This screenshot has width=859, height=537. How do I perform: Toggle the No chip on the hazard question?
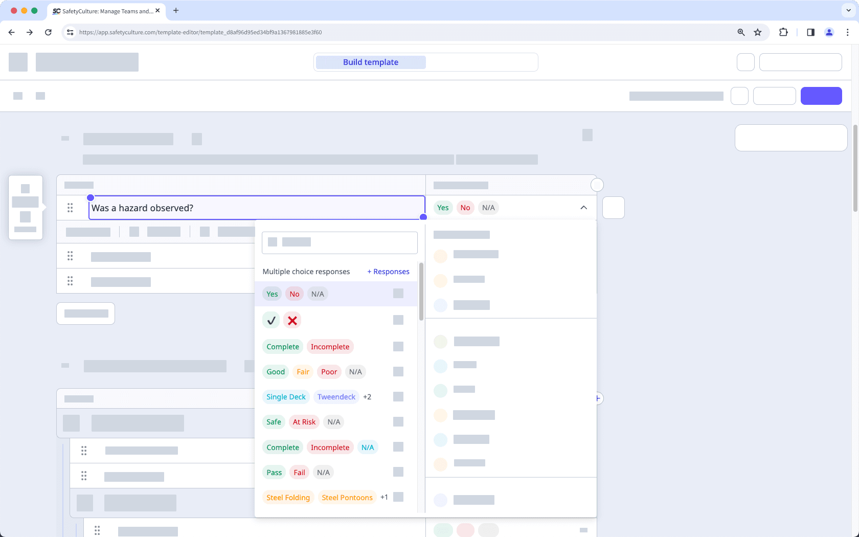point(465,208)
